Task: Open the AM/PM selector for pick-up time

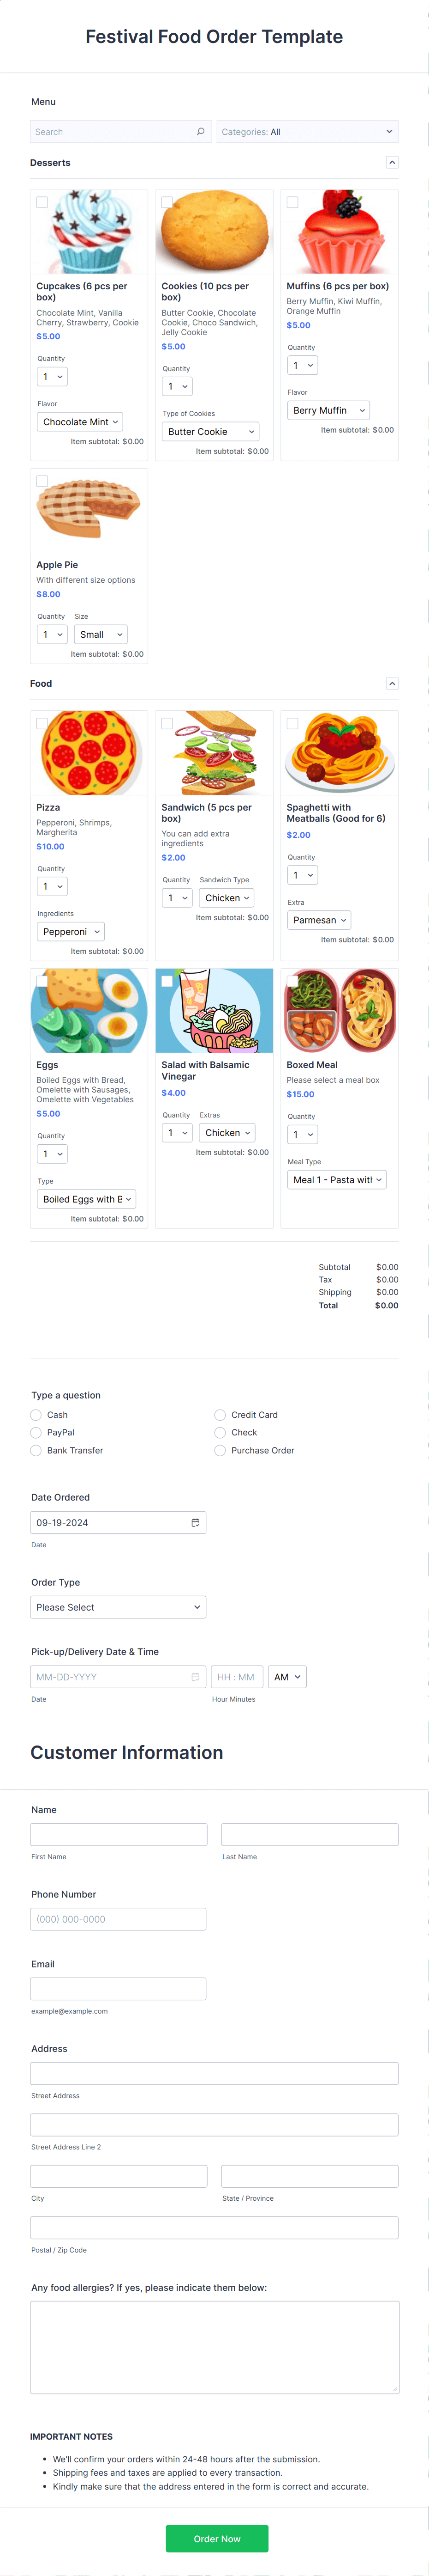Action: tap(287, 1676)
